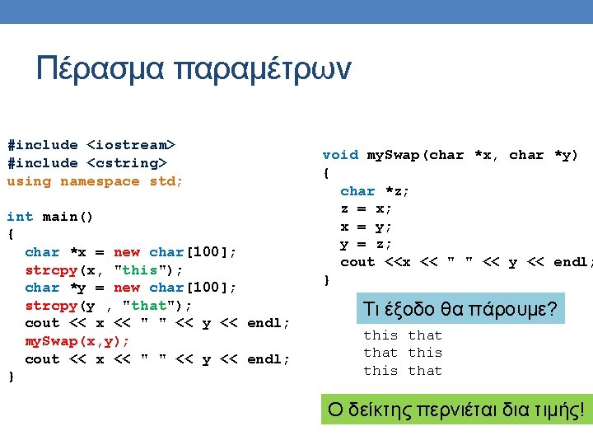Viewport: 593px width, 445px height.
Task: Click the output line 'that this'
Action: [403, 353]
